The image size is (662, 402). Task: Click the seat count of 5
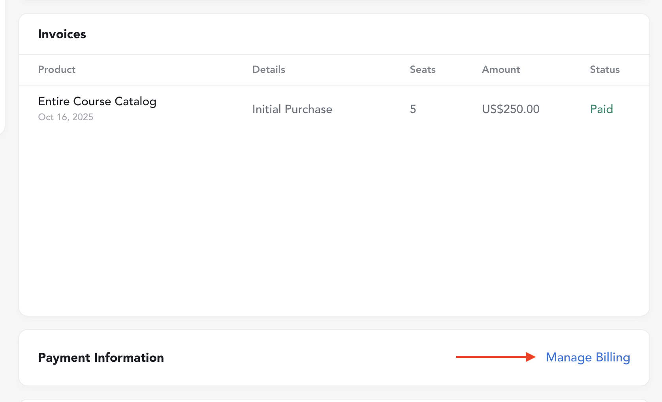click(413, 109)
